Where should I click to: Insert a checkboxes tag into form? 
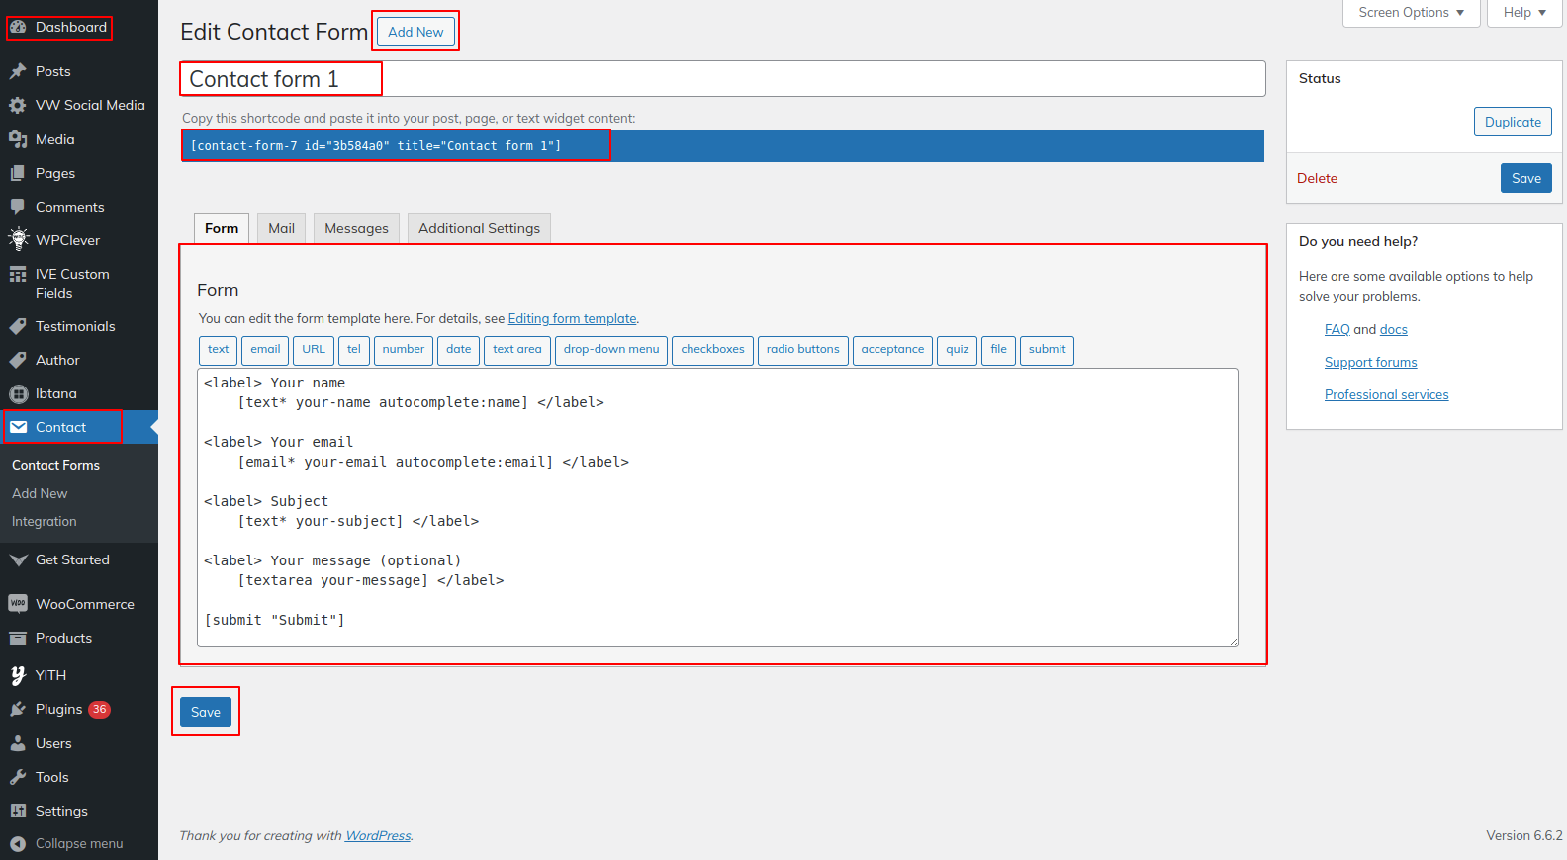(712, 350)
